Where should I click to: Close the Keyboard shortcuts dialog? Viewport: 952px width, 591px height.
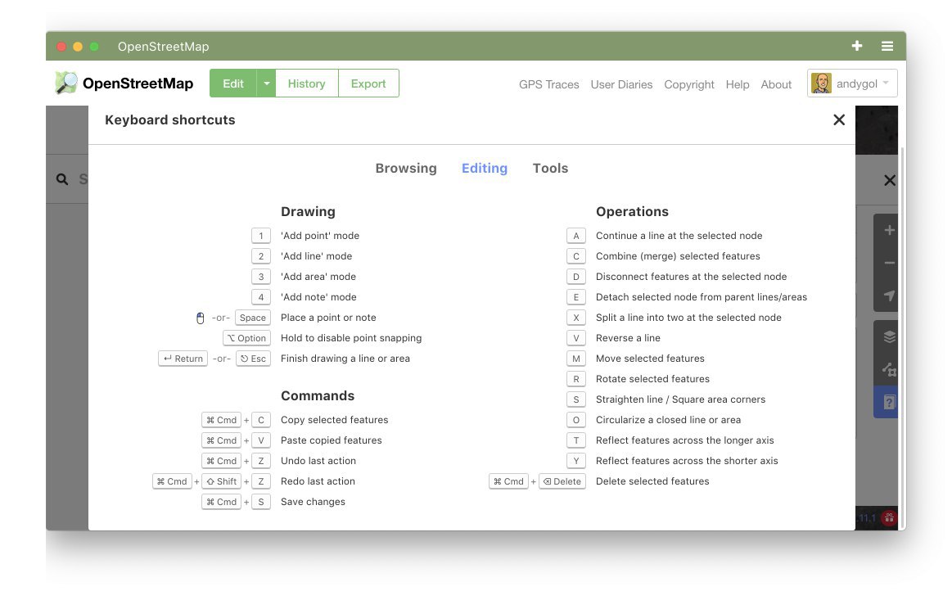click(839, 120)
